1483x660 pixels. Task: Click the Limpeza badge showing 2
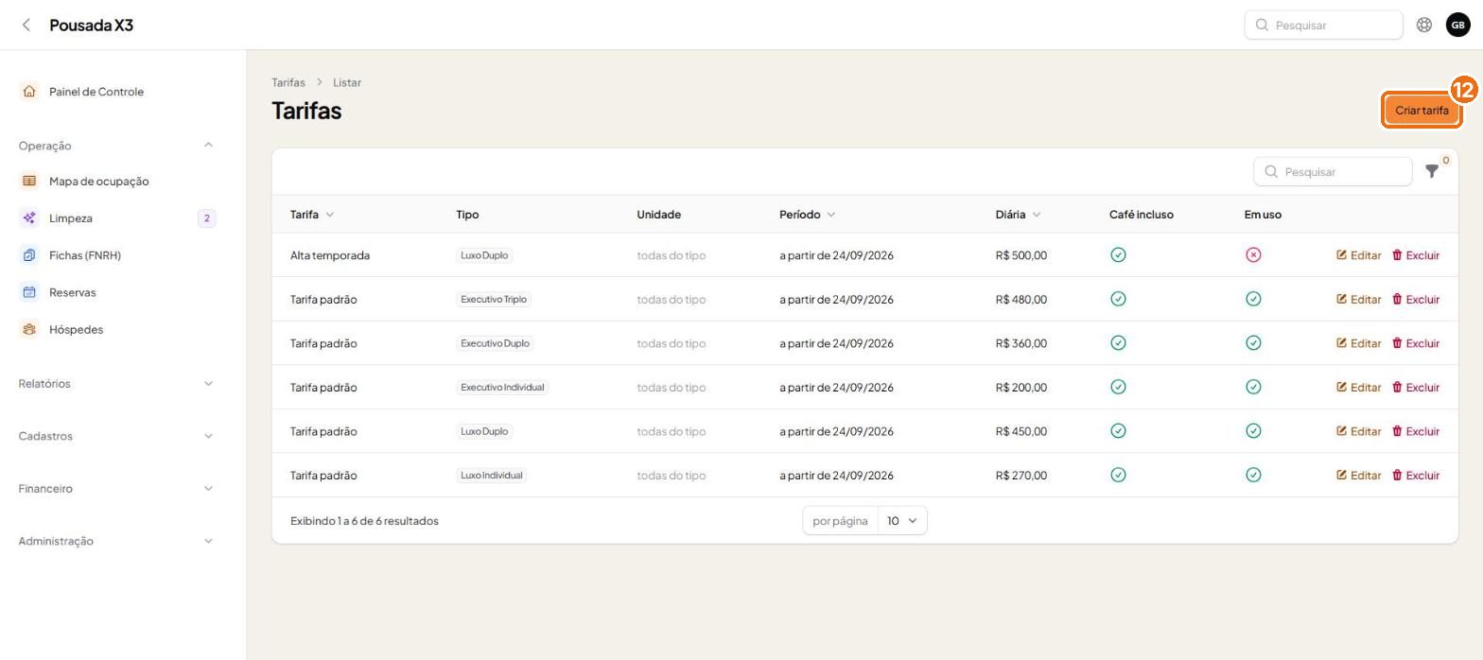pos(207,218)
